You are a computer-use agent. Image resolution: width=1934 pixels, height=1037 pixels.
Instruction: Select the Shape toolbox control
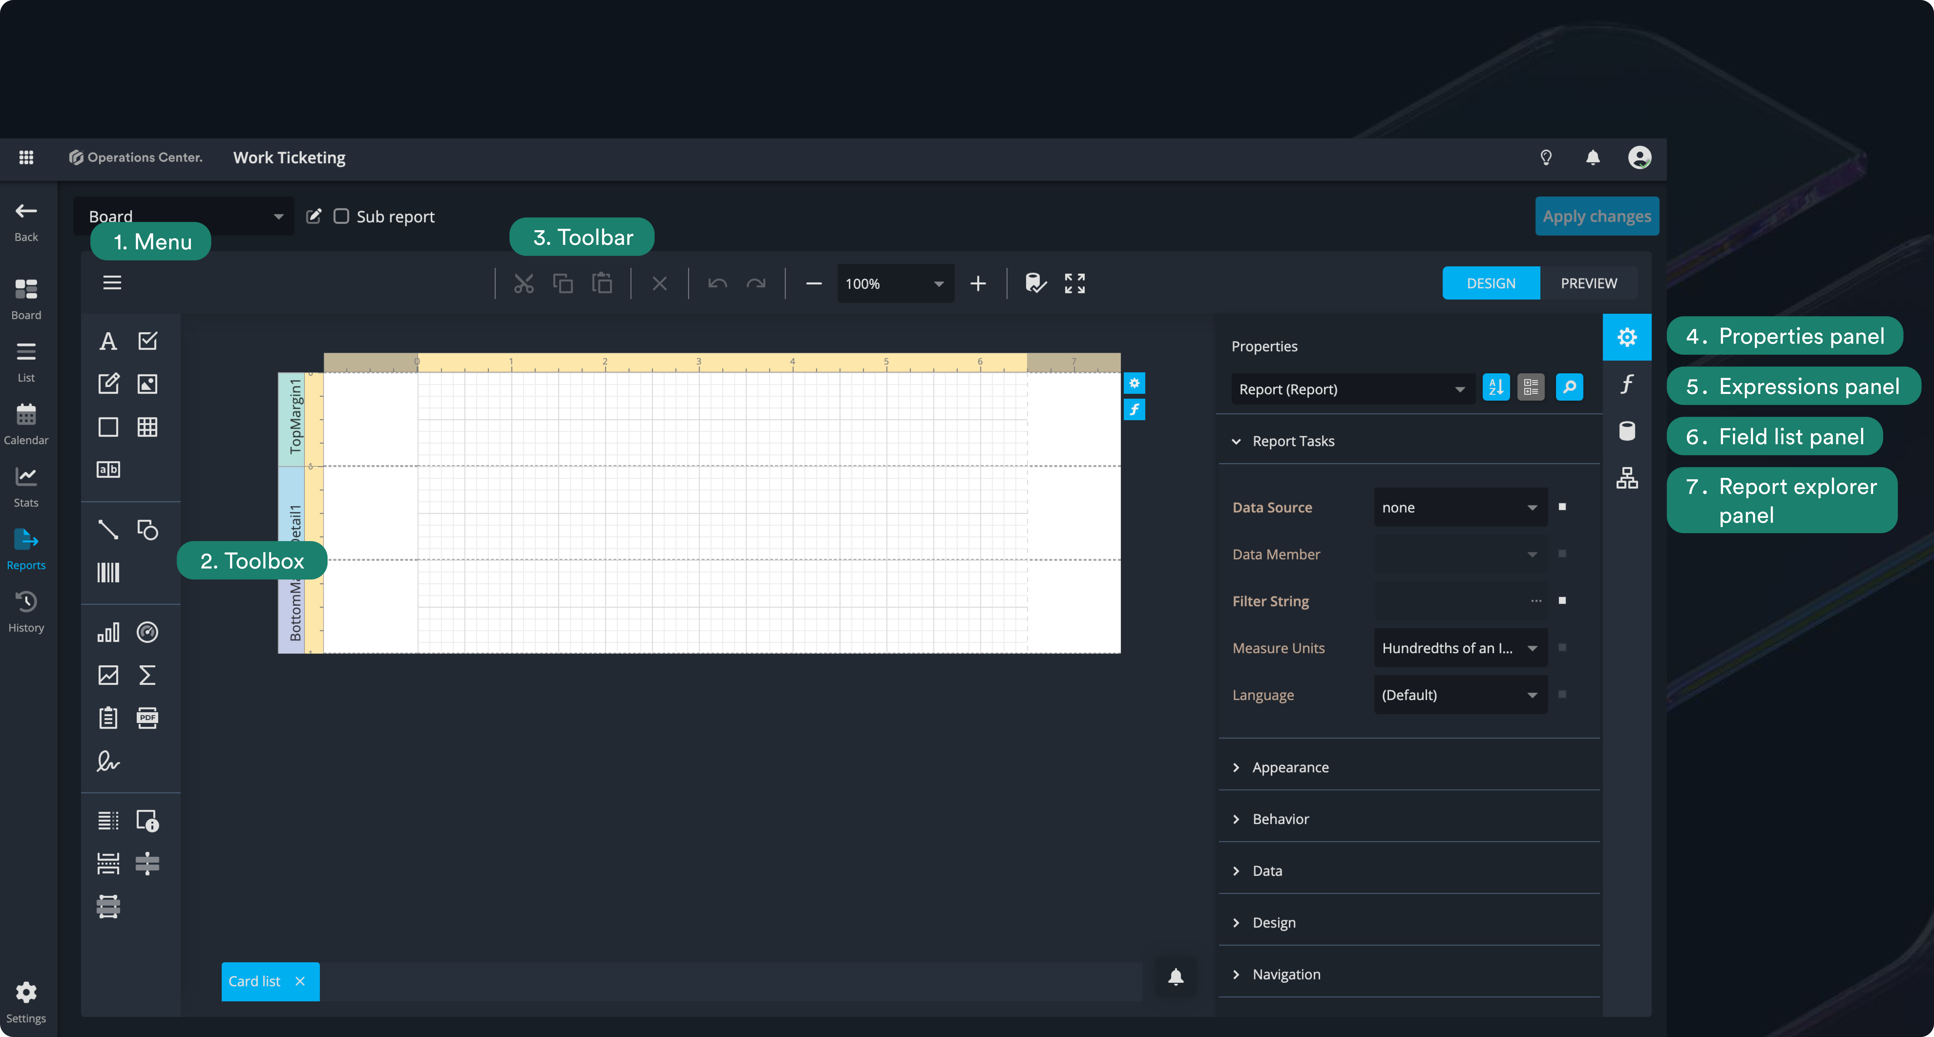(148, 530)
